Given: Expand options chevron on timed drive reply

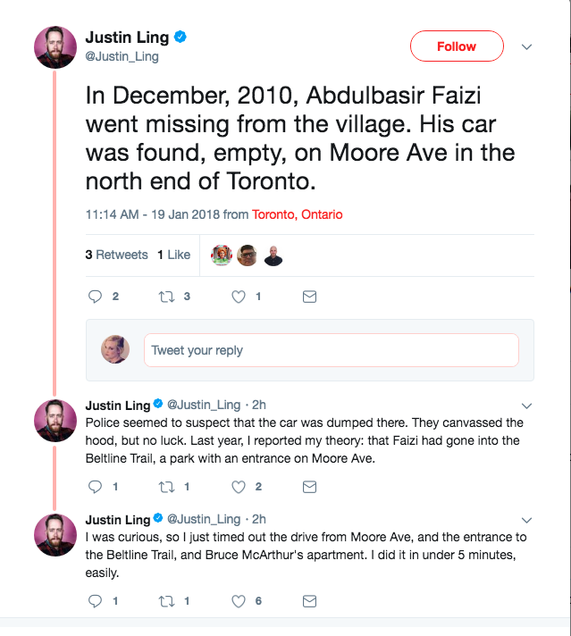Looking at the screenshot, I should tap(527, 519).
